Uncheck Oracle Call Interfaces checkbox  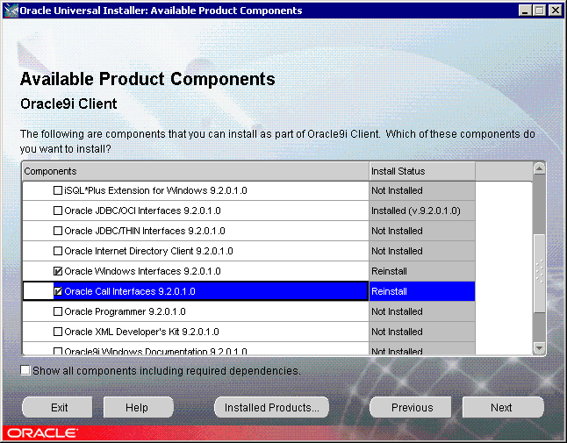pos(59,291)
